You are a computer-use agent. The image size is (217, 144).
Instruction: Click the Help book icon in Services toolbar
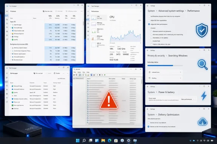click(92, 75)
